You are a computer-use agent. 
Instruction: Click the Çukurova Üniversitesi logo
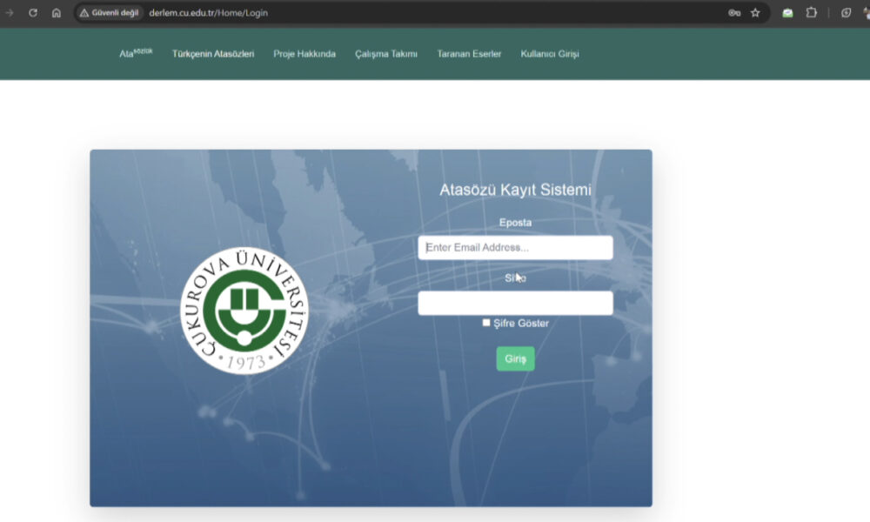[244, 311]
